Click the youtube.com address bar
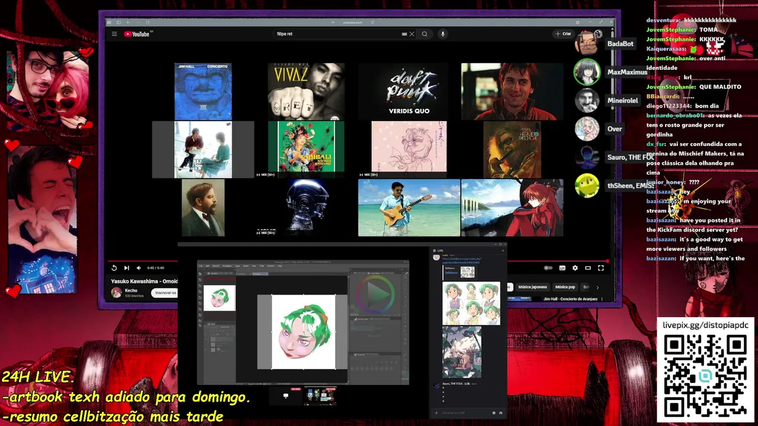Screen dimensions: 758x426 pyautogui.click(x=353, y=22)
